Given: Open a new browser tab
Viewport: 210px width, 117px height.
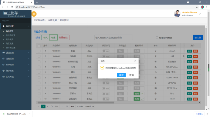Looking at the screenshot, I should click(37, 2).
